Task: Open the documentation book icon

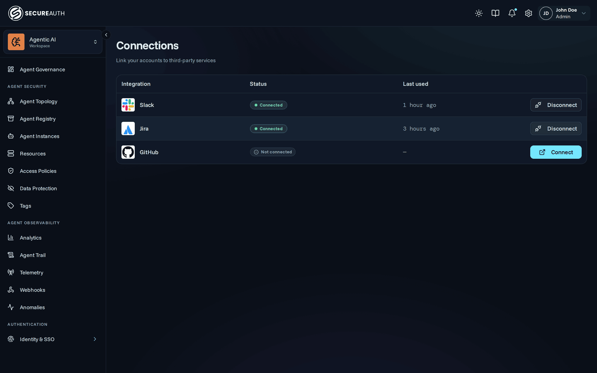Action: pyautogui.click(x=495, y=13)
